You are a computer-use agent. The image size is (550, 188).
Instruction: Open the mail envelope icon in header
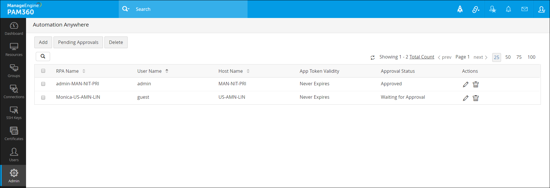click(x=524, y=9)
